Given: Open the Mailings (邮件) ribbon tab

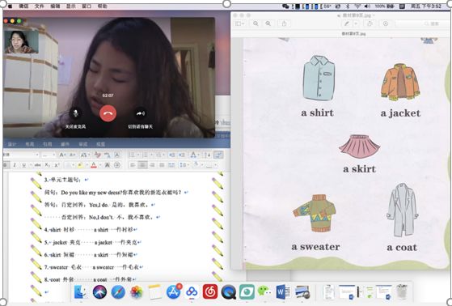Looking at the screenshot, I should pyautogui.click(x=65, y=144).
